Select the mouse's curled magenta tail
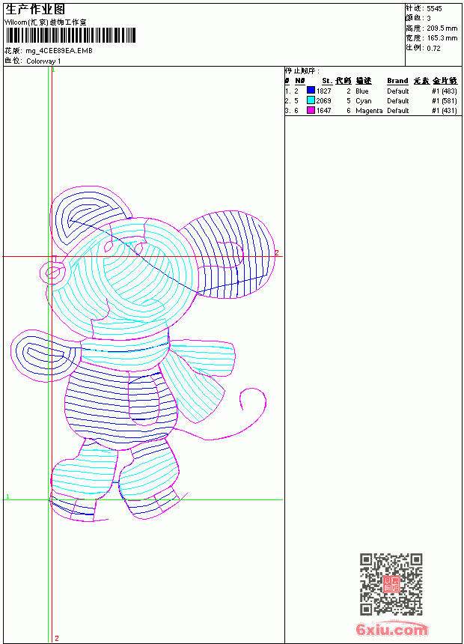Screen dimensions: 464x644 click(x=230, y=415)
